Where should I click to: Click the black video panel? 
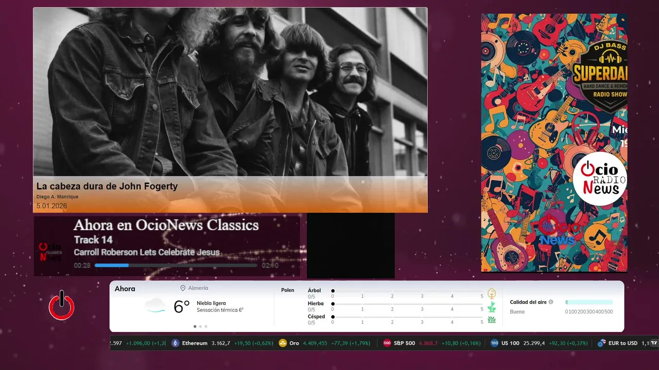351,246
